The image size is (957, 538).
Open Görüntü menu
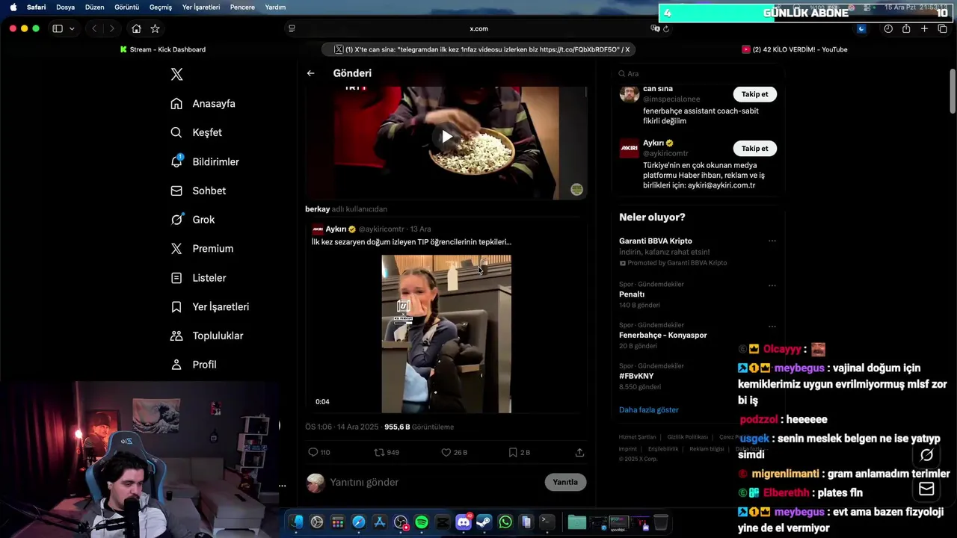pos(127,7)
